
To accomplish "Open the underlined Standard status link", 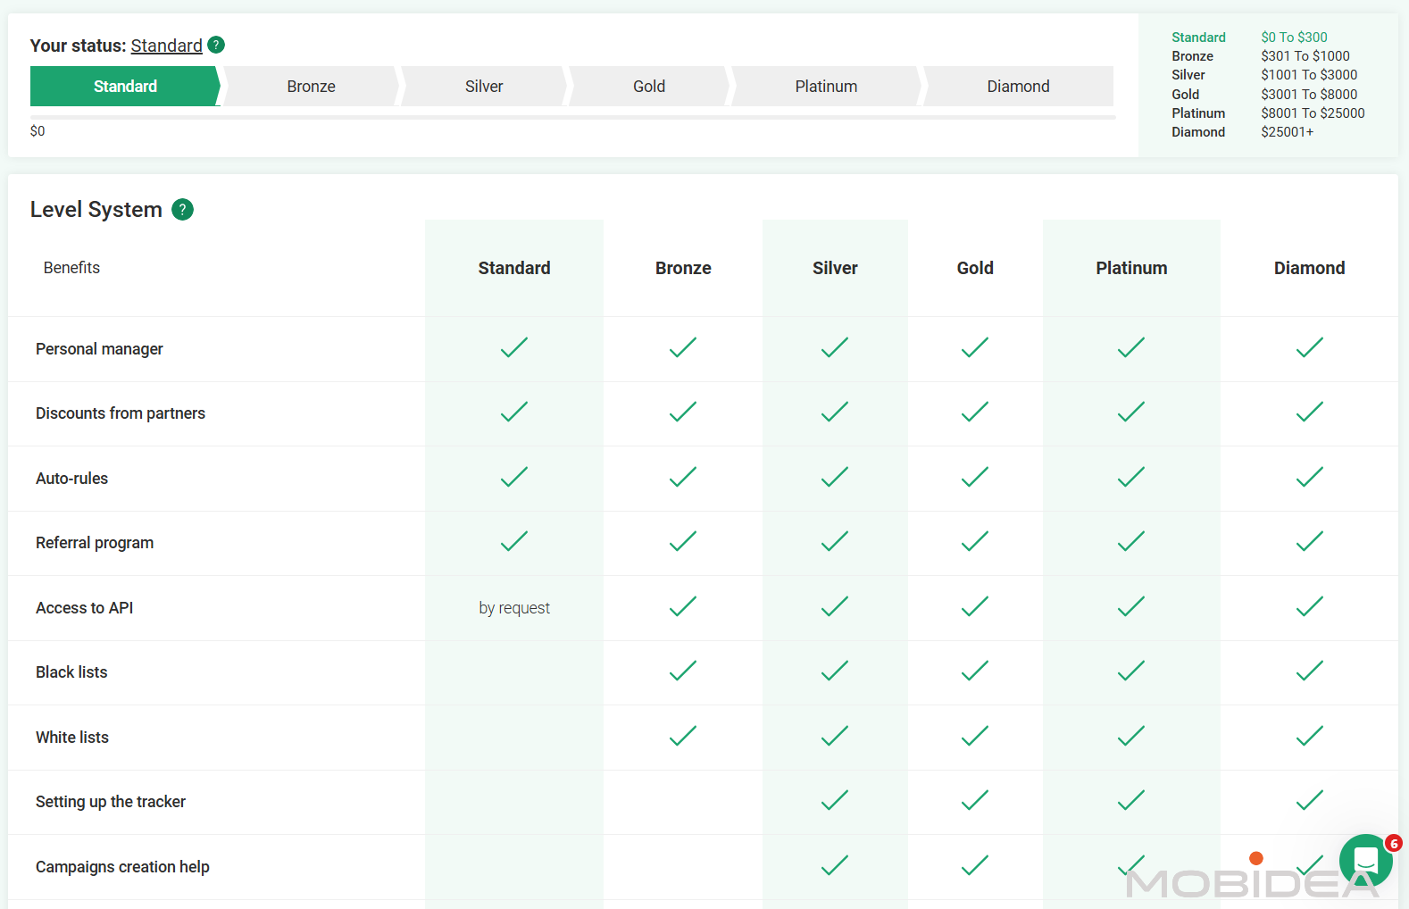I will point(167,46).
